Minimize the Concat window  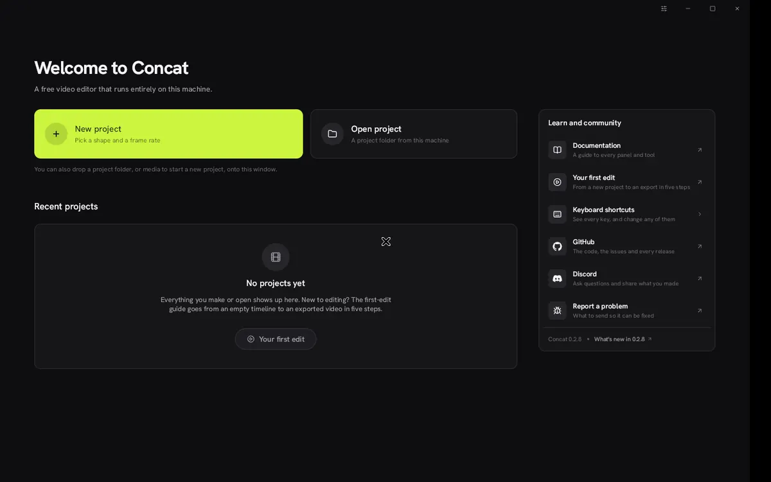(x=688, y=8)
